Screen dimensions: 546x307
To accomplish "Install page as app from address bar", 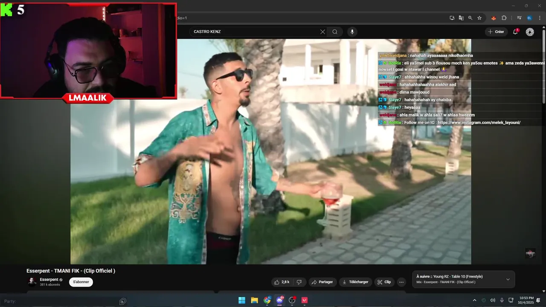I will coord(452,18).
